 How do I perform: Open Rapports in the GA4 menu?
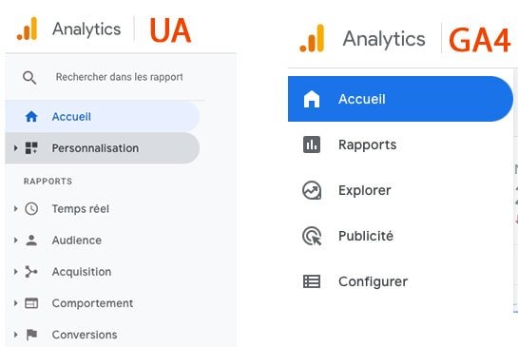click(368, 145)
